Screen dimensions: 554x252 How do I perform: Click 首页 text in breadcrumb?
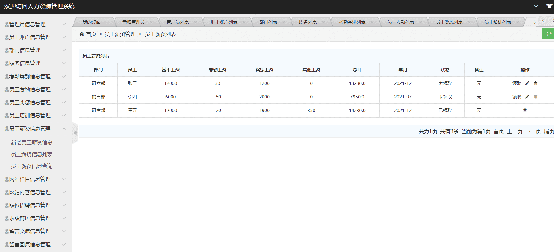pyautogui.click(x=91, y=34)
